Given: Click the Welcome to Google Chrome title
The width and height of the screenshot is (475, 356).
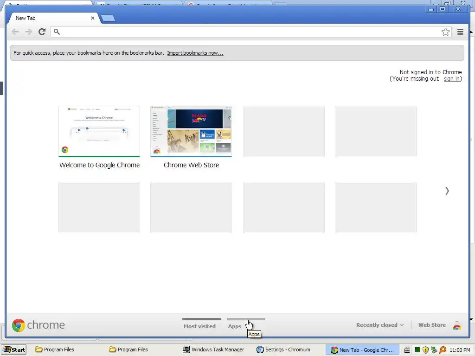Looking at the screenshot, I should pyautogui.click(x=99, y=165).
